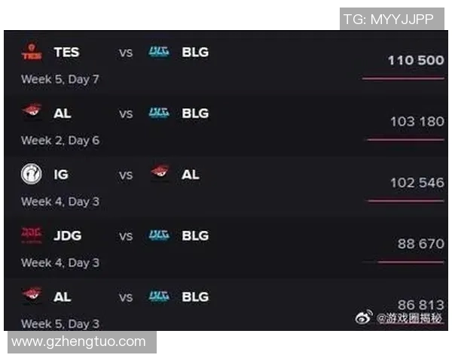
Task: Click the JDG team name text
Action: pyautogui.click(x=68, y=235)
